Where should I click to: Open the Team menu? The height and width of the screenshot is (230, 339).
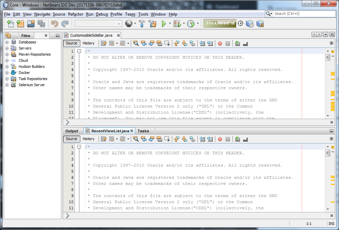coord(130,14)
